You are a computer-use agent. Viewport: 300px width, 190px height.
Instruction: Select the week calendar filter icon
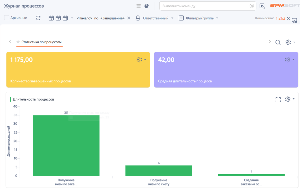[x=58, y=18]
